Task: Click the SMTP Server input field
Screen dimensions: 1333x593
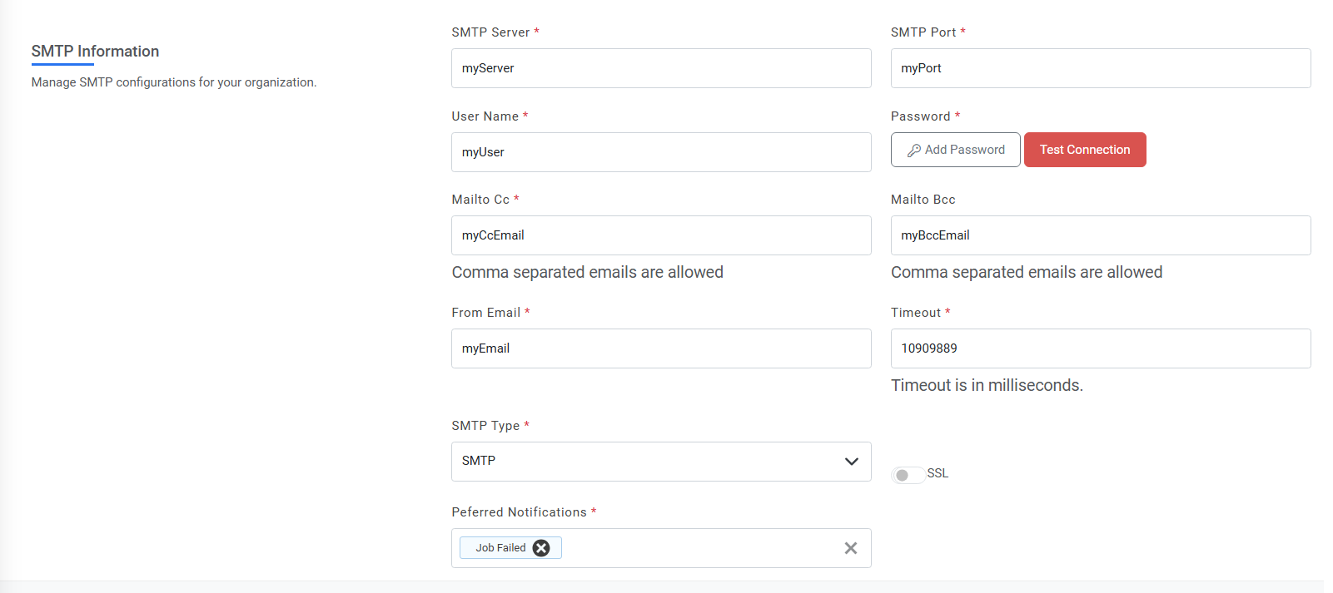Action: point(661,67)
